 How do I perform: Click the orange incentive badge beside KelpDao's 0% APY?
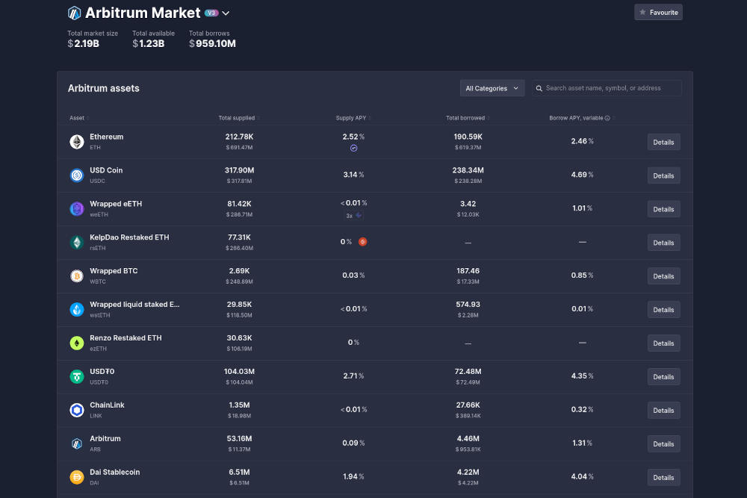pos(363,242)
